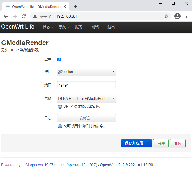192x172 pixels.
Task: Open a new browser tab
Action: tap(75, 6)
